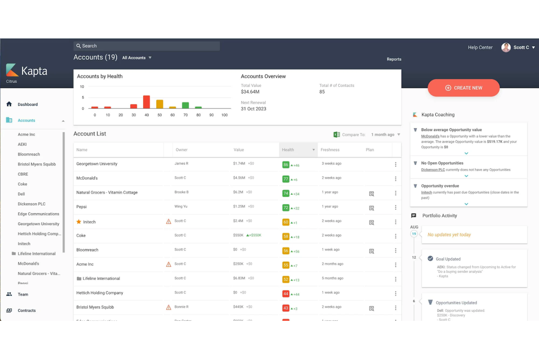Click the Accounts building icon in sidebar
539x359 pixels.
pos(9,120)
